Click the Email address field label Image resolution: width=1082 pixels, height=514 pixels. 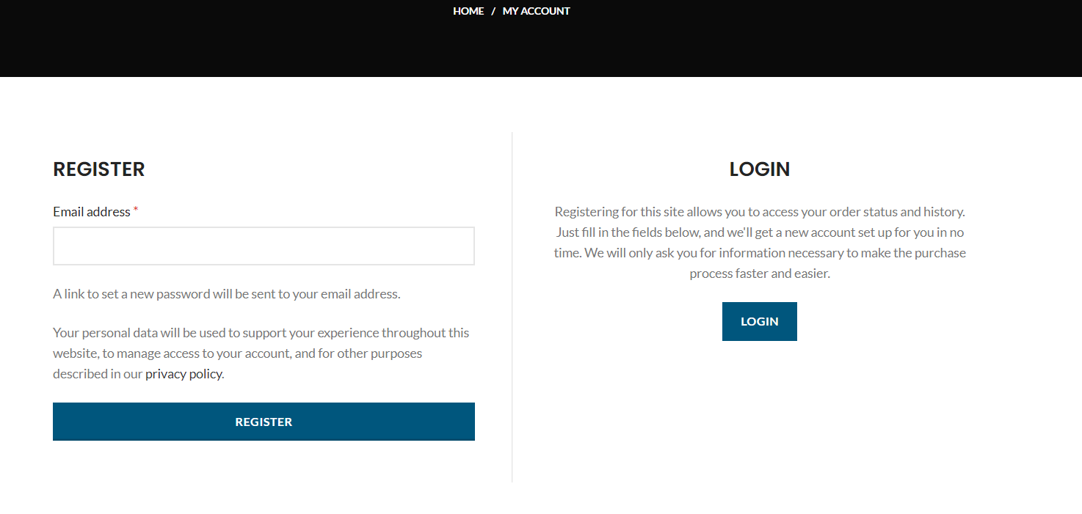pos(92,212)
